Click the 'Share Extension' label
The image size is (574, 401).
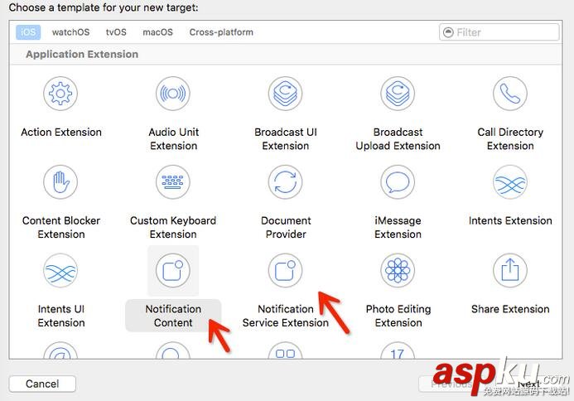tap(510, 309)
